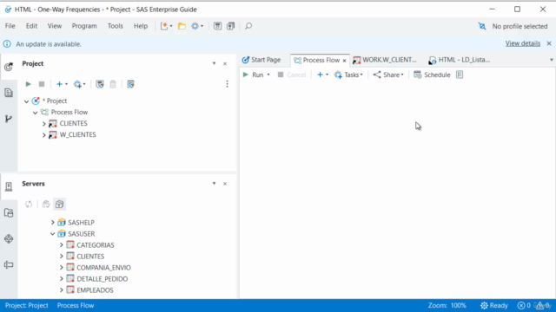Switch to the WORK.W_CLIENT... tab
This screenshot has width=556, height=312.
pyautogui.click(x=385, y=60)
